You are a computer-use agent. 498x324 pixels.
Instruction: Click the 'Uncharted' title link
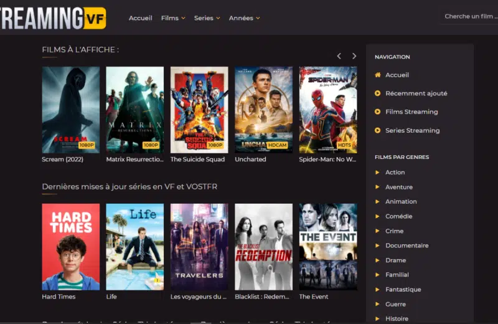click(x=250, y=160)
